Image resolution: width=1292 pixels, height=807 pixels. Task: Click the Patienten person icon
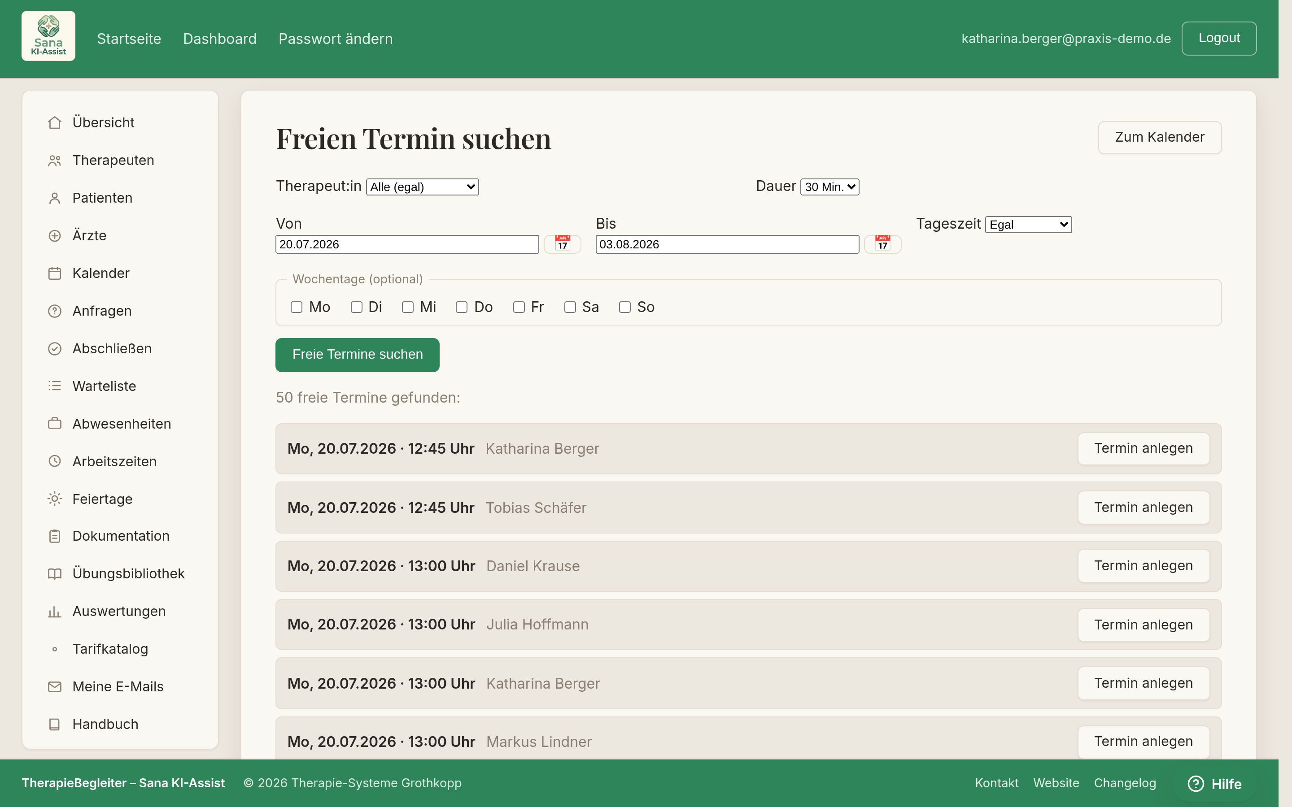54,198
